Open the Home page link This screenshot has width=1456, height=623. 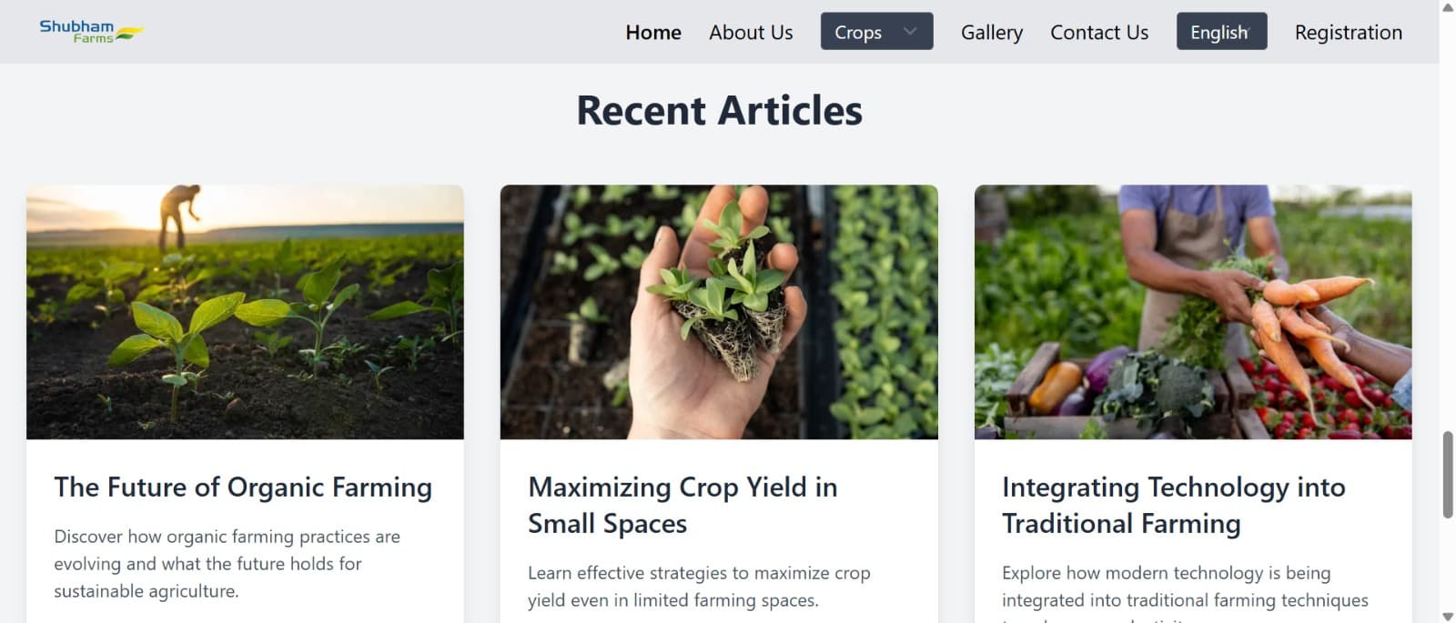(653, 33)
